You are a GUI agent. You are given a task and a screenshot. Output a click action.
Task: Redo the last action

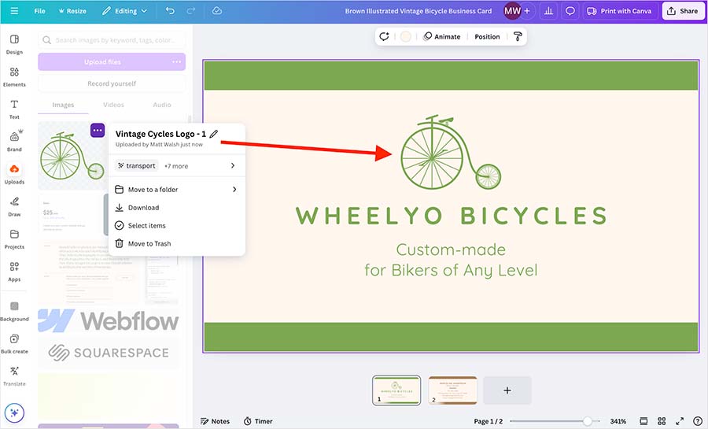point(191,11)
